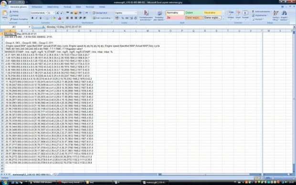Align text to the left

67,18
